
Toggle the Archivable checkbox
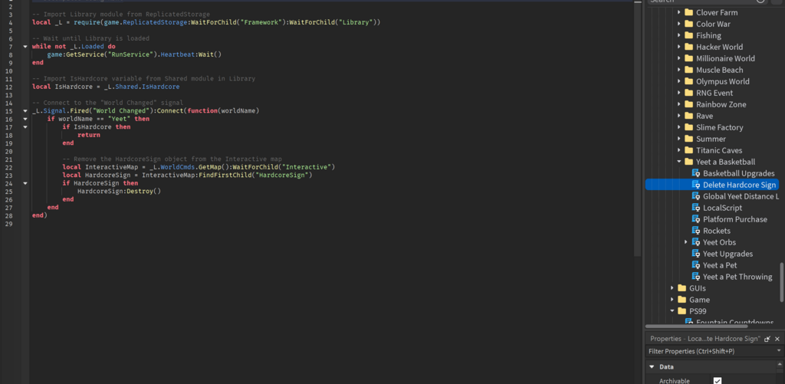click(718, 380)
